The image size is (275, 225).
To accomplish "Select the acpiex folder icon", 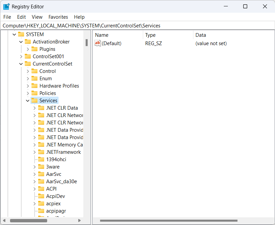I will point(41,204).
